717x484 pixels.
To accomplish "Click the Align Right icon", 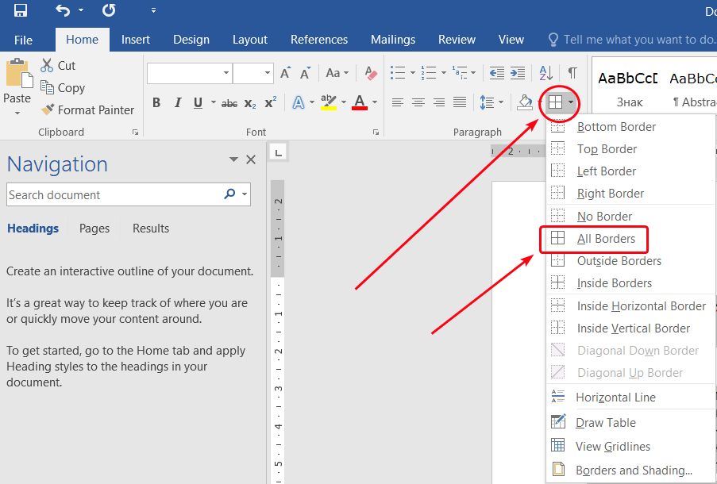I will (439, 102).
